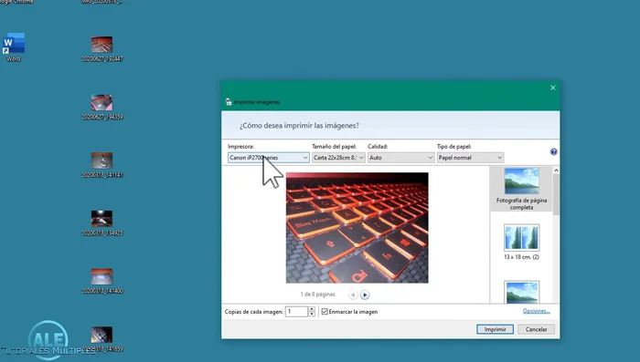Click the layout list scrollbar thumb

coord(556,194)
